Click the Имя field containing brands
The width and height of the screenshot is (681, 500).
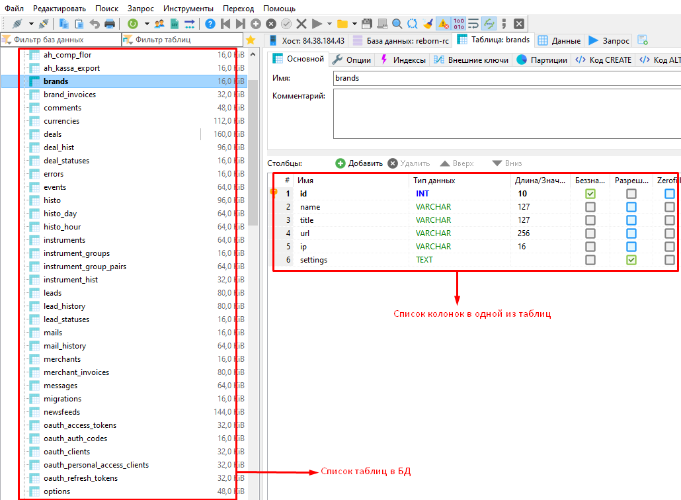pos(507,78)
